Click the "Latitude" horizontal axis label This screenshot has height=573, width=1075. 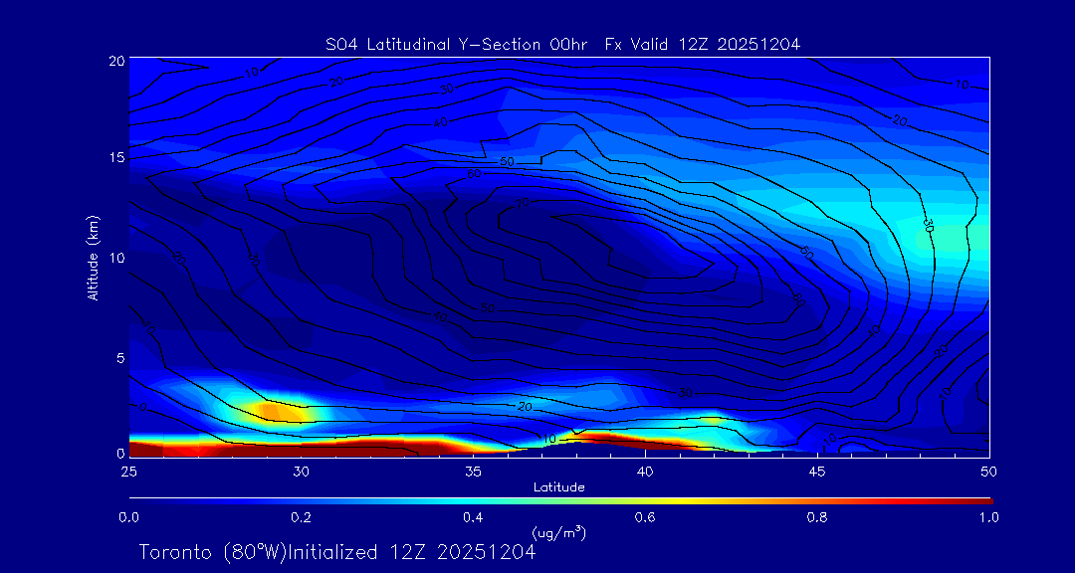(558, 487)
